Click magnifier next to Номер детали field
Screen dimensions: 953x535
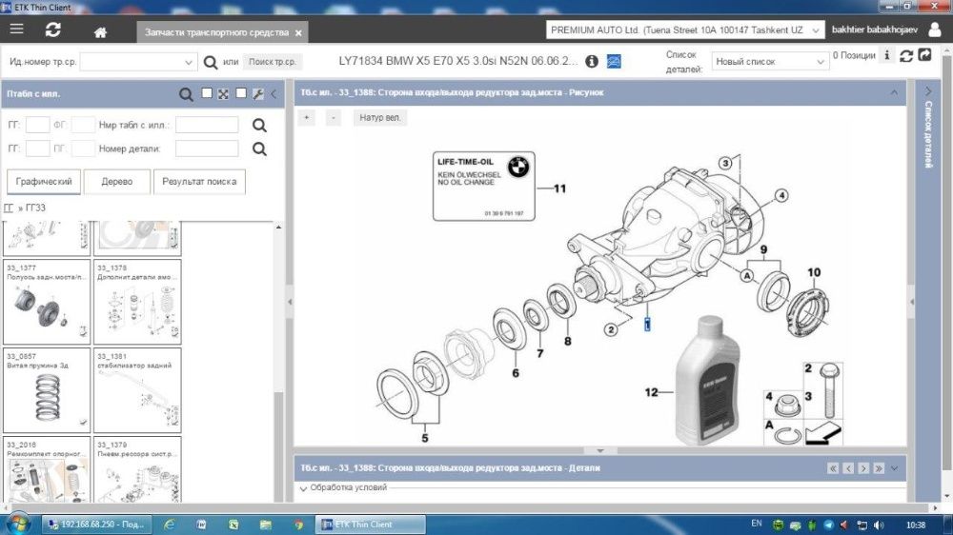259,149
